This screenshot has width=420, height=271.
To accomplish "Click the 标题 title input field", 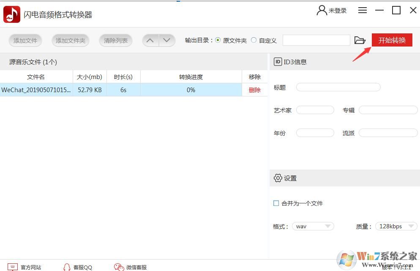I will point(338,87).
